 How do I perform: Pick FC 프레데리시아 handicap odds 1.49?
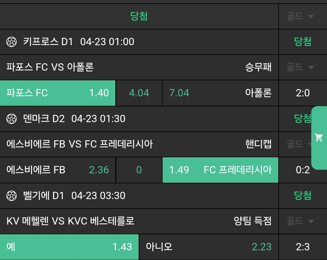[220, 170]
